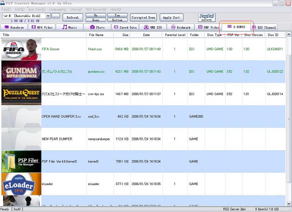Viewport: 292px width, 212px height.
Task: Click the Refresh button
Action: pyautogui.click(x=73, y=17)
